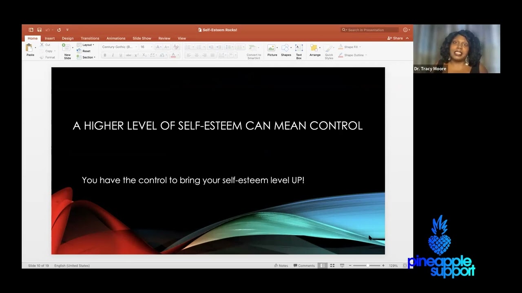Click the zoom out minus button

350,266
